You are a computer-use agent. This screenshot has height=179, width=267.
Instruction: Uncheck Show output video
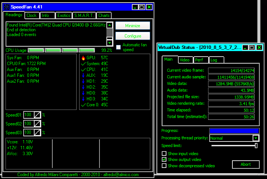(164, 160)
